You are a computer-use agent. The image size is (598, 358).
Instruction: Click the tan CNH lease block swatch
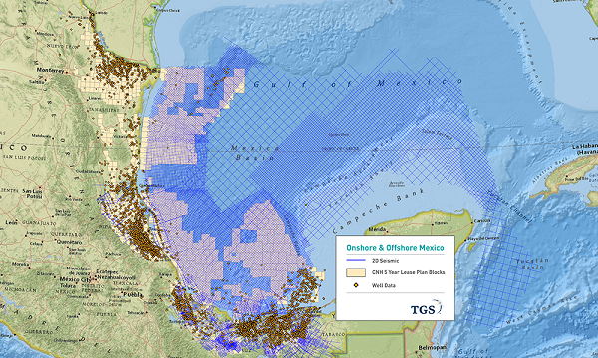click(356, 272)
